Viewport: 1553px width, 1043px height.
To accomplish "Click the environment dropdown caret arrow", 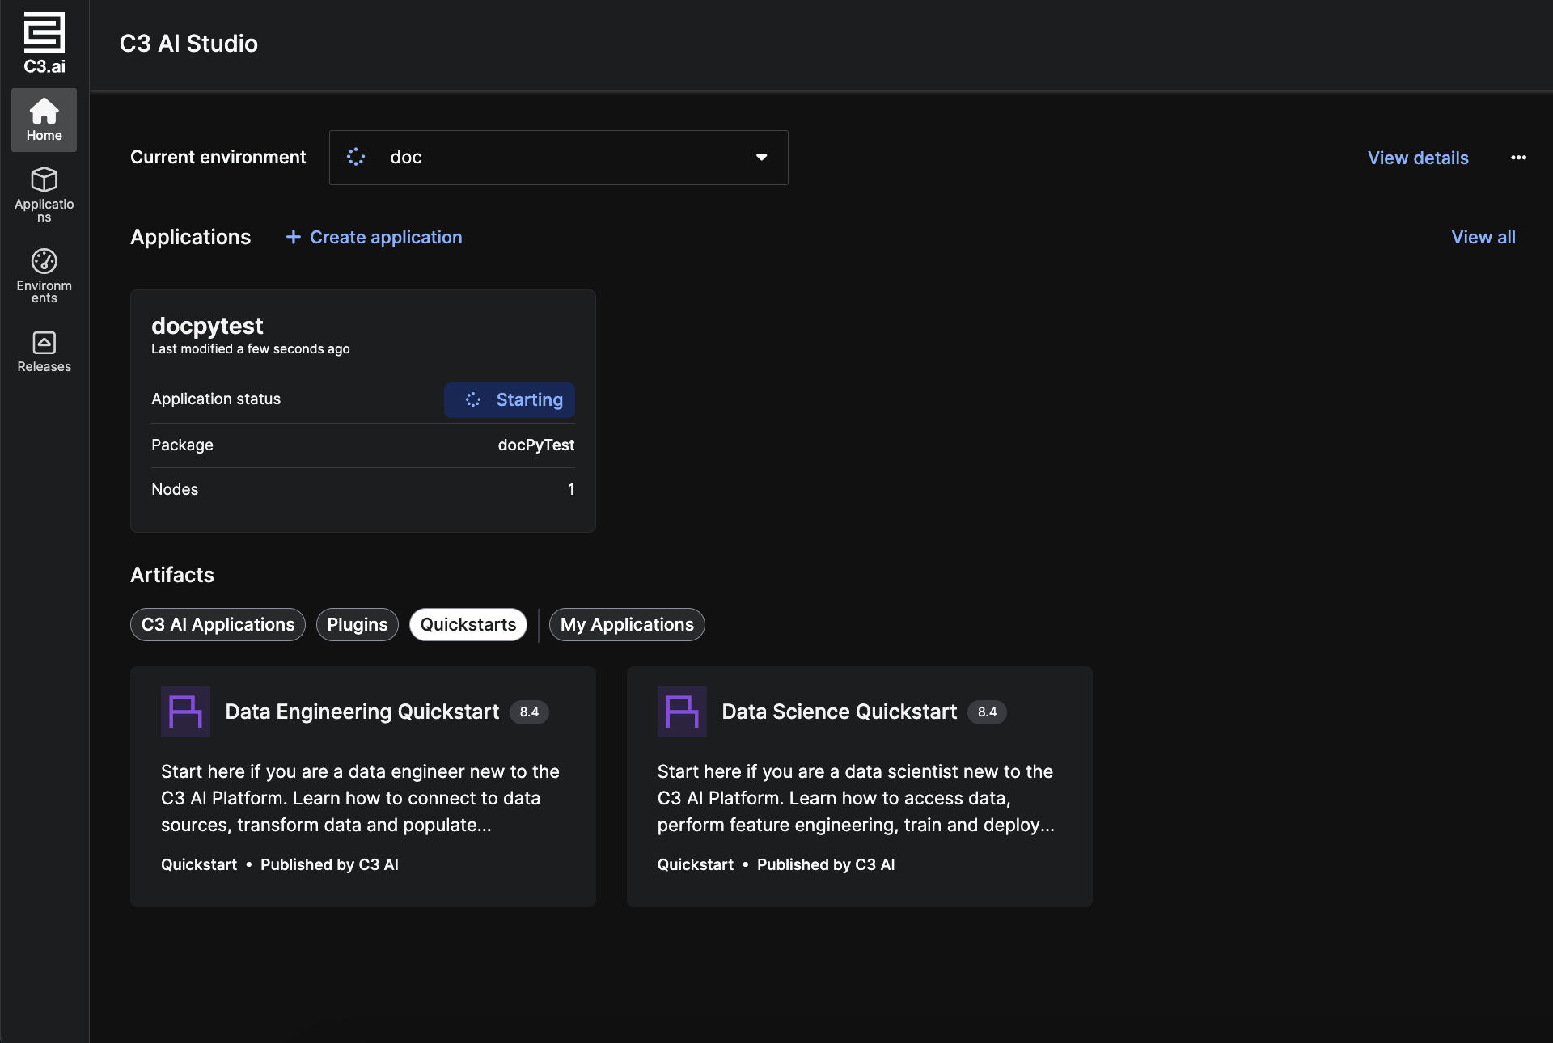I will point(761,158).
